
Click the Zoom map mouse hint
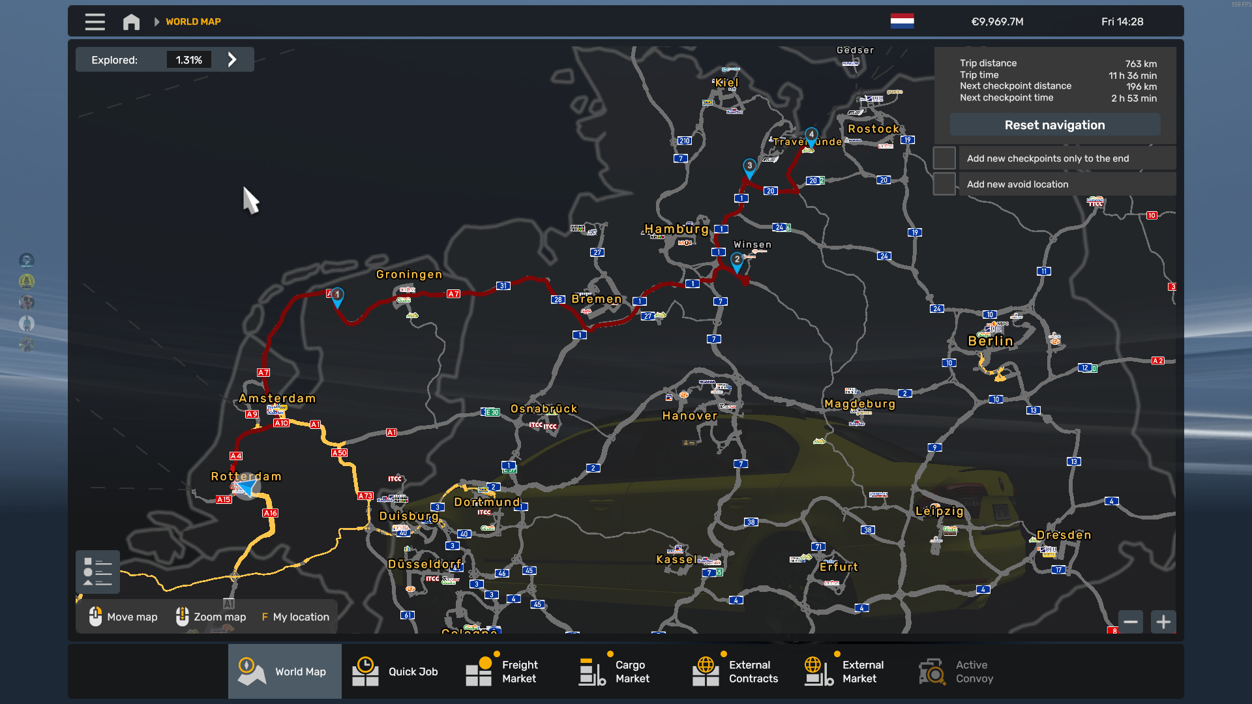[x=211, y=617]
